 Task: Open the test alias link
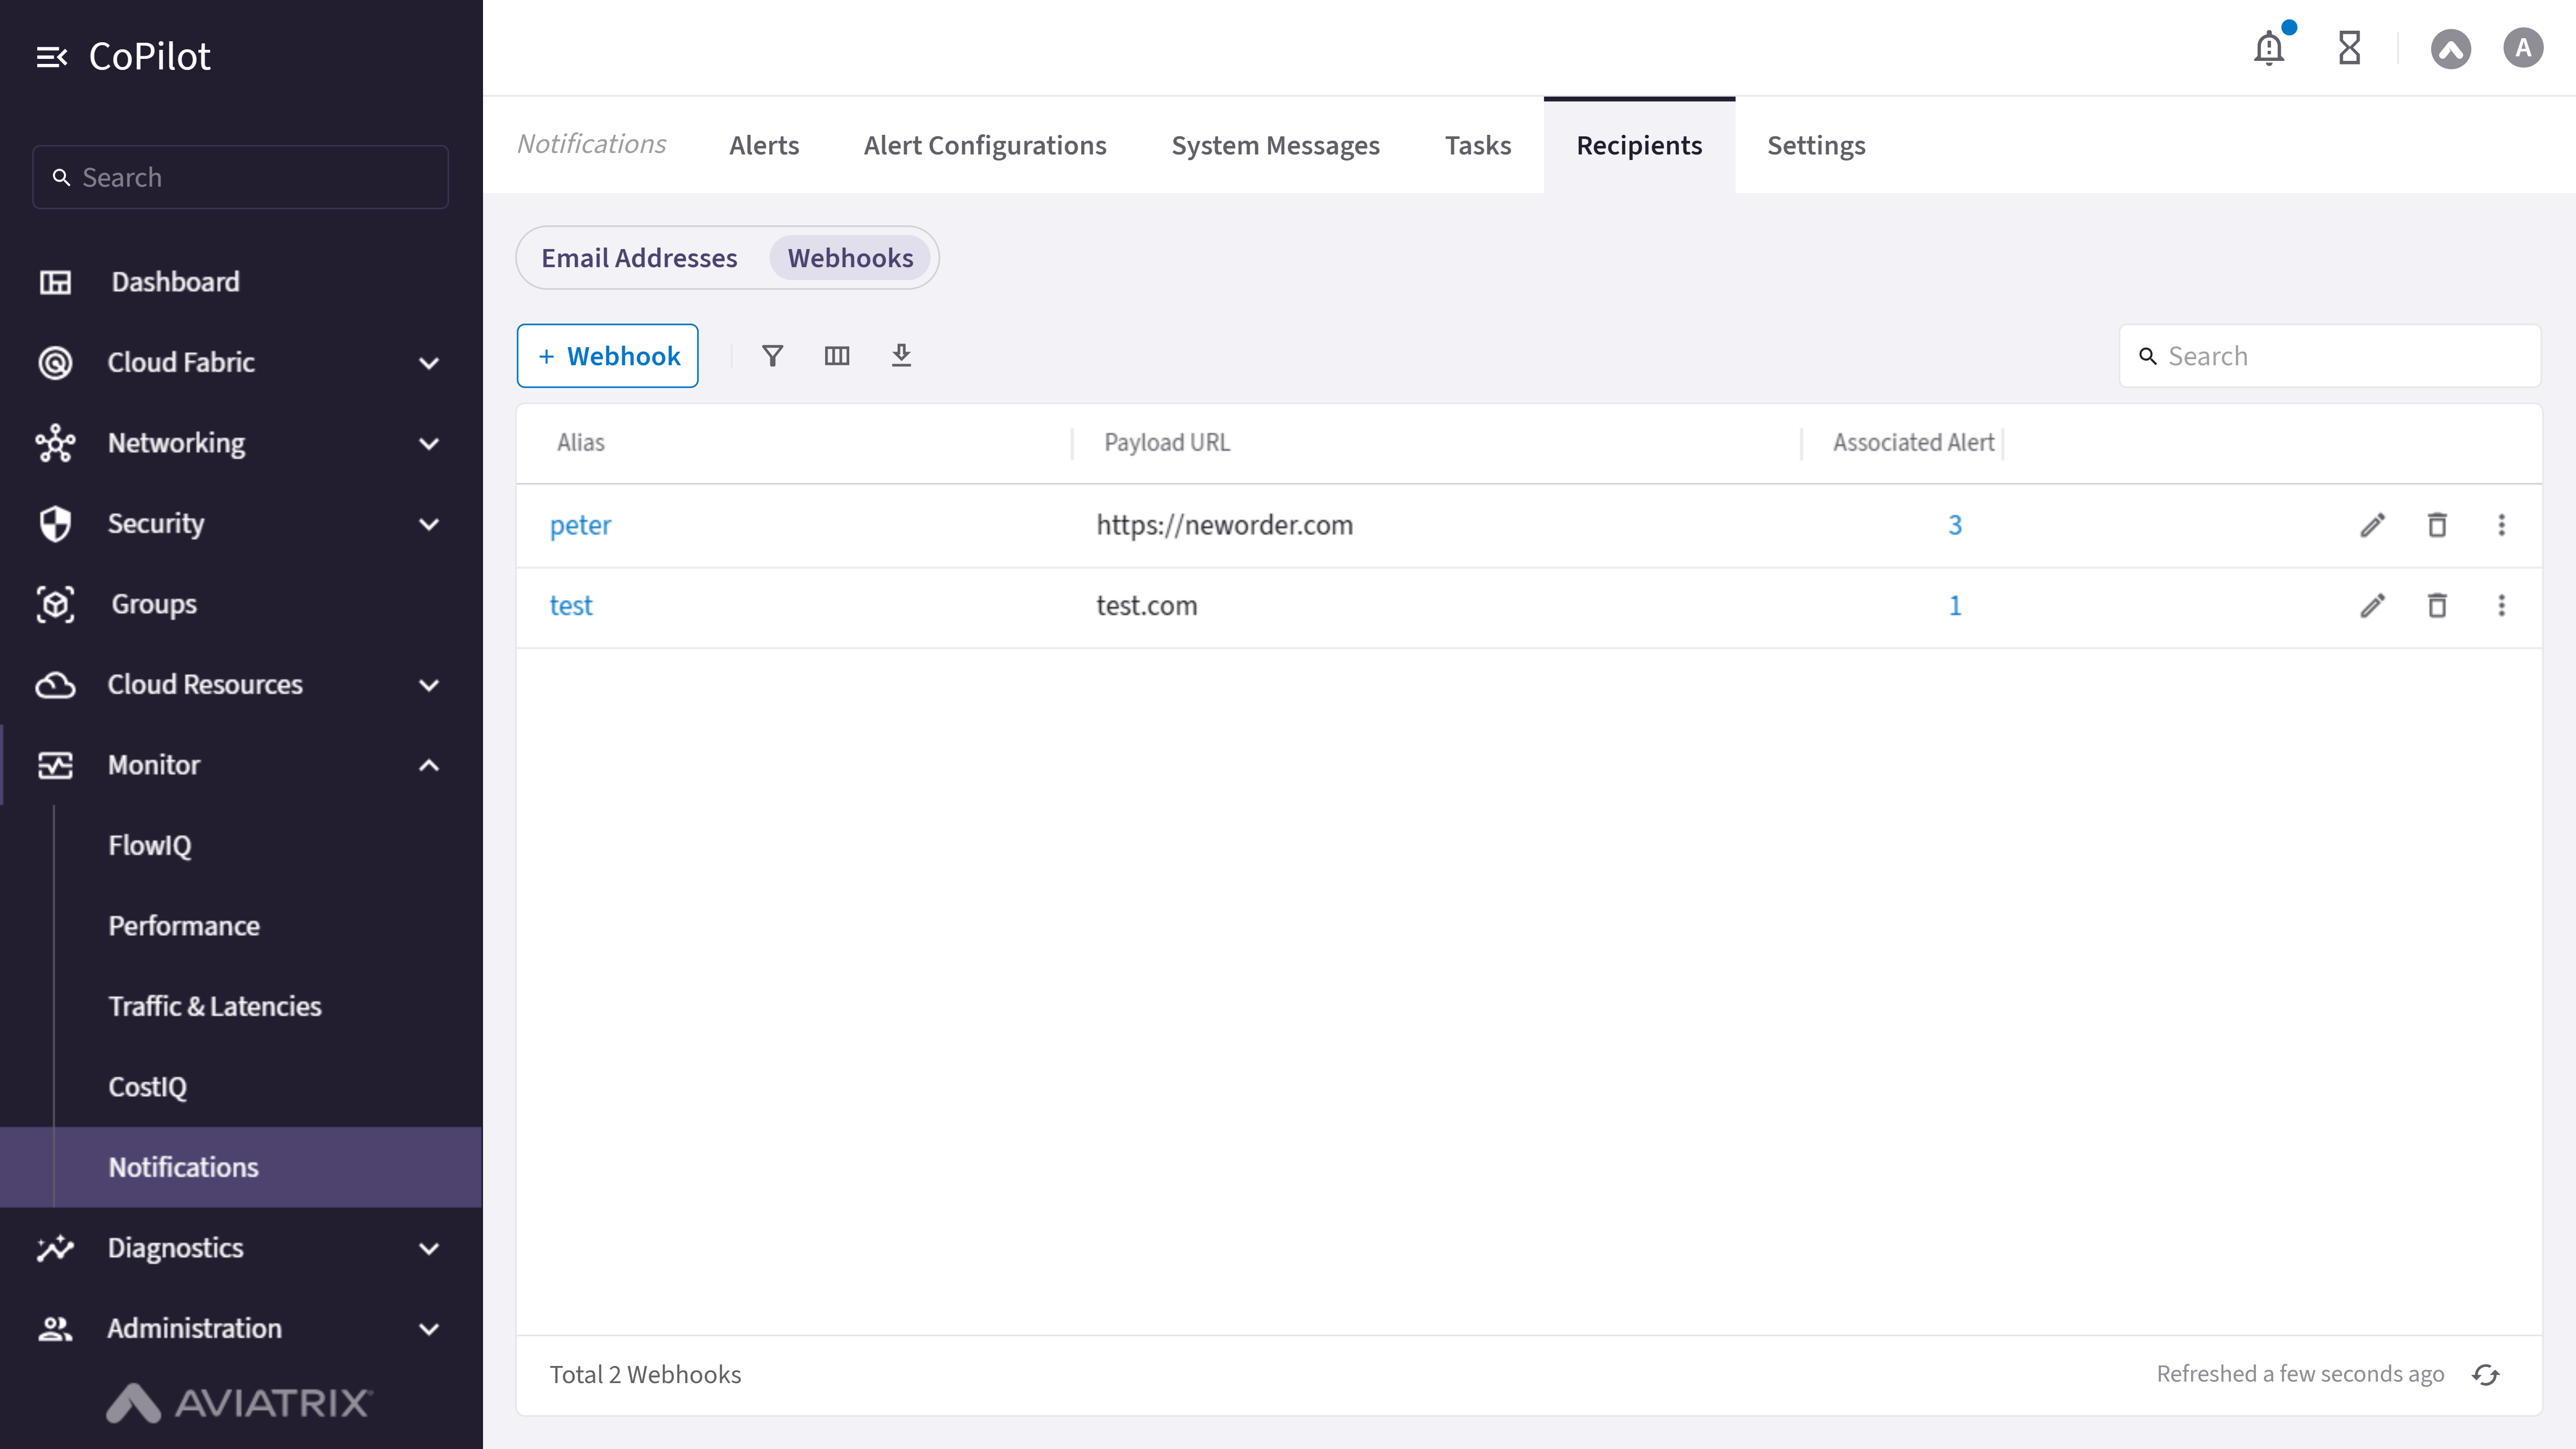click(x=571, y=605)
